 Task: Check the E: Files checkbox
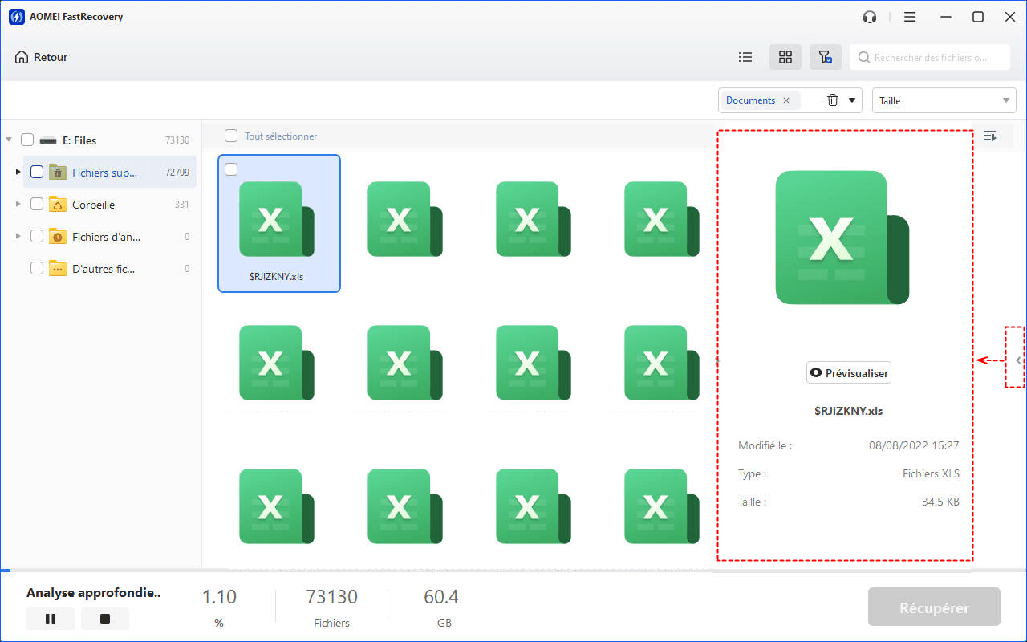pos(27,140)
